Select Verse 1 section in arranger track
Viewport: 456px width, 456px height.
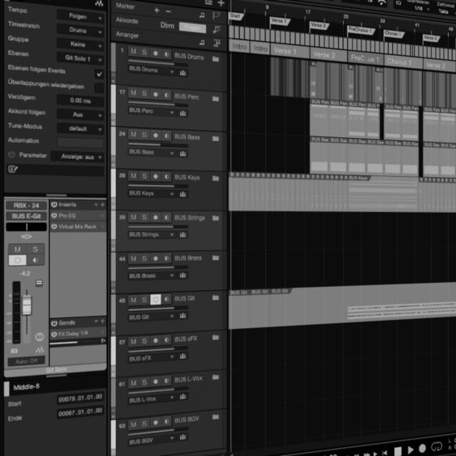(289, 51)
